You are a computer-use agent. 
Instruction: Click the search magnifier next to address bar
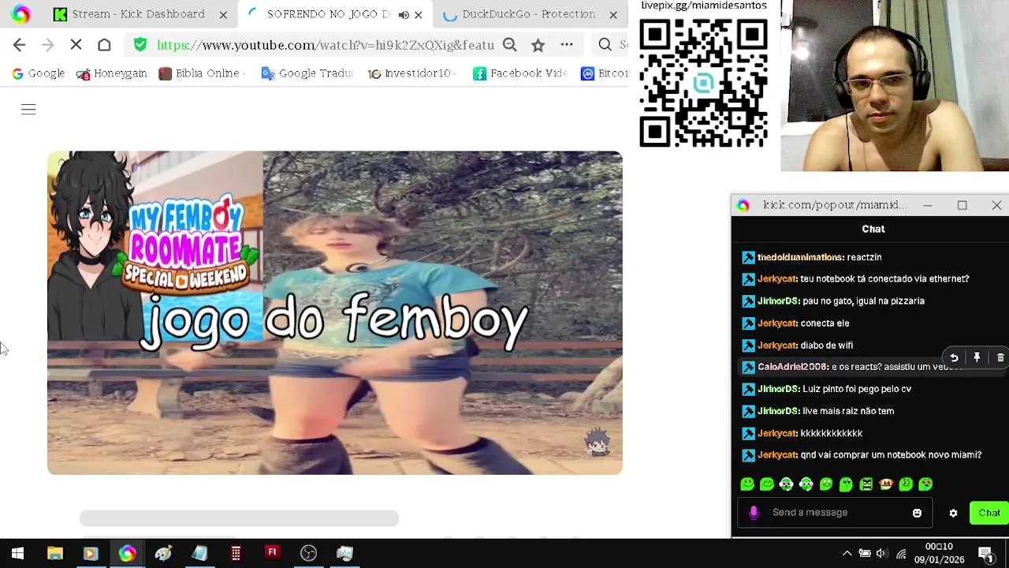tap(605, 45)
